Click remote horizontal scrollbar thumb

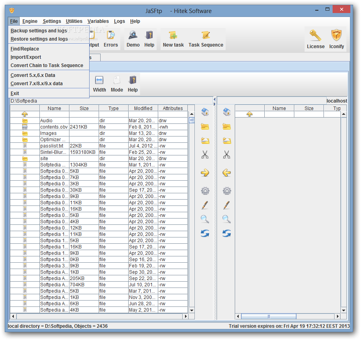click(269, 316)
